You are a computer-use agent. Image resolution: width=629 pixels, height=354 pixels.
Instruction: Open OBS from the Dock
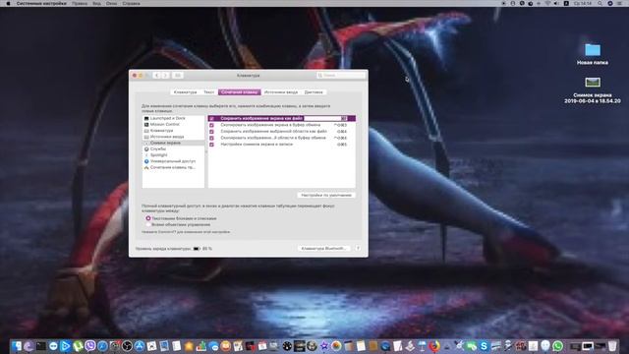(127, 346)
